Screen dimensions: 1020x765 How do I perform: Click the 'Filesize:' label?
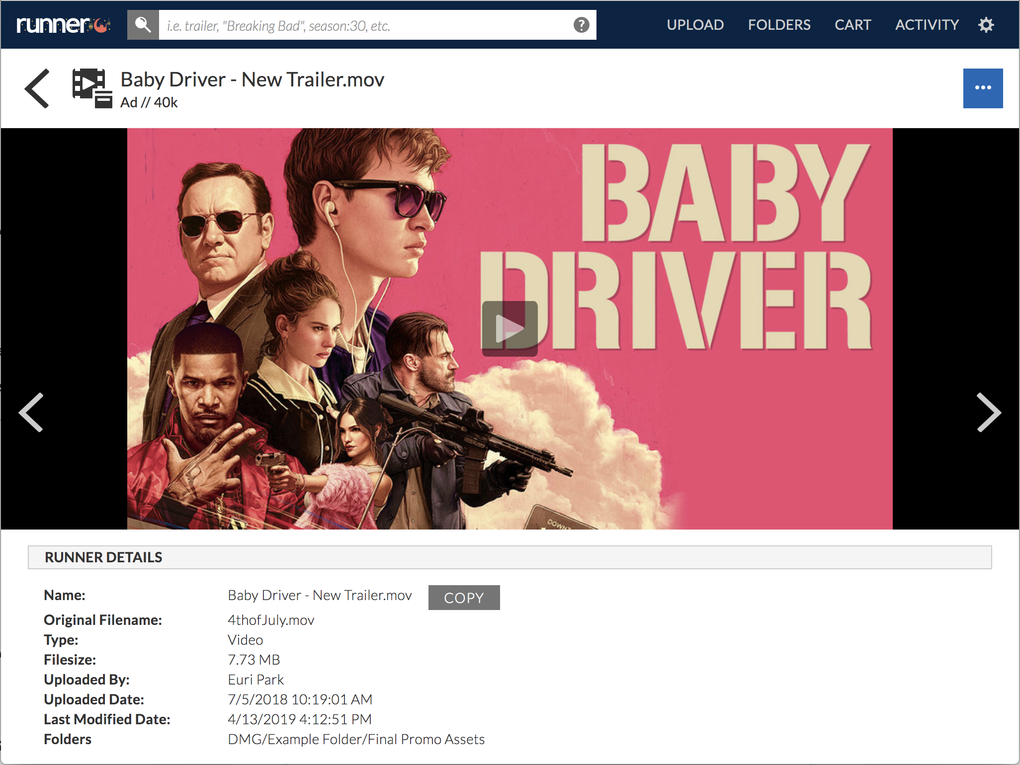click(70, 660)
